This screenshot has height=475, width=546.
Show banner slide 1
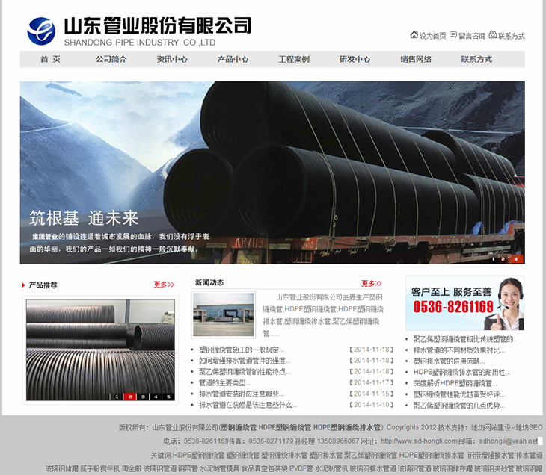(x=494, y=258)
